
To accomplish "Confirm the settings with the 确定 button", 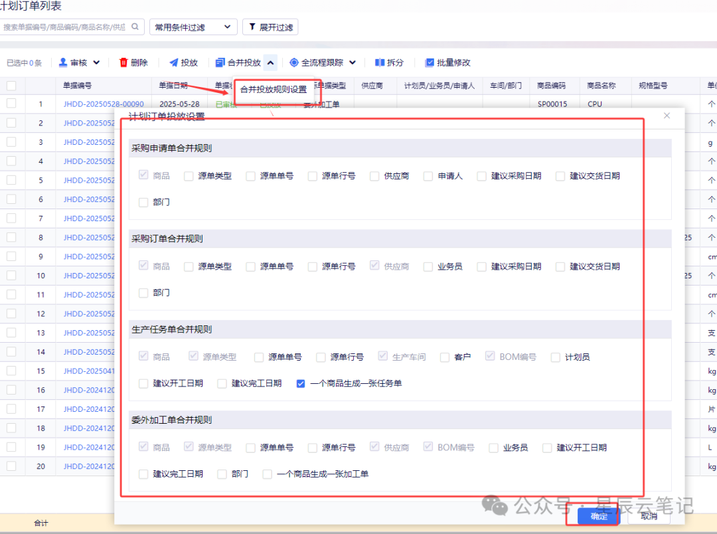I will (599, 516).
